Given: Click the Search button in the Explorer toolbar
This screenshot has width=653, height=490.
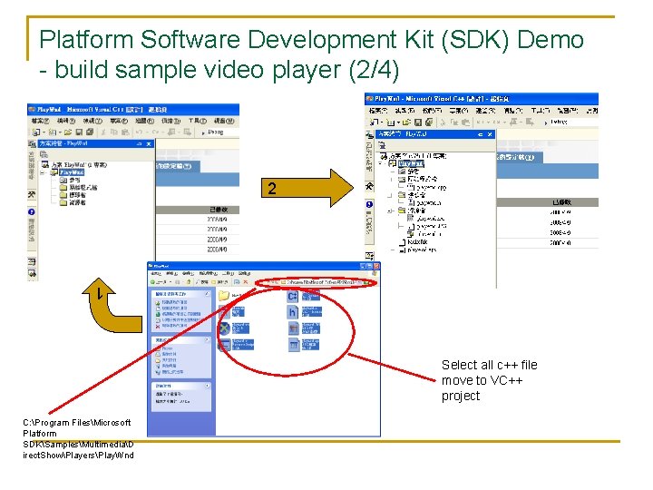Looking at the screenshot, I should pyautogui.click(x=202, y=282).
